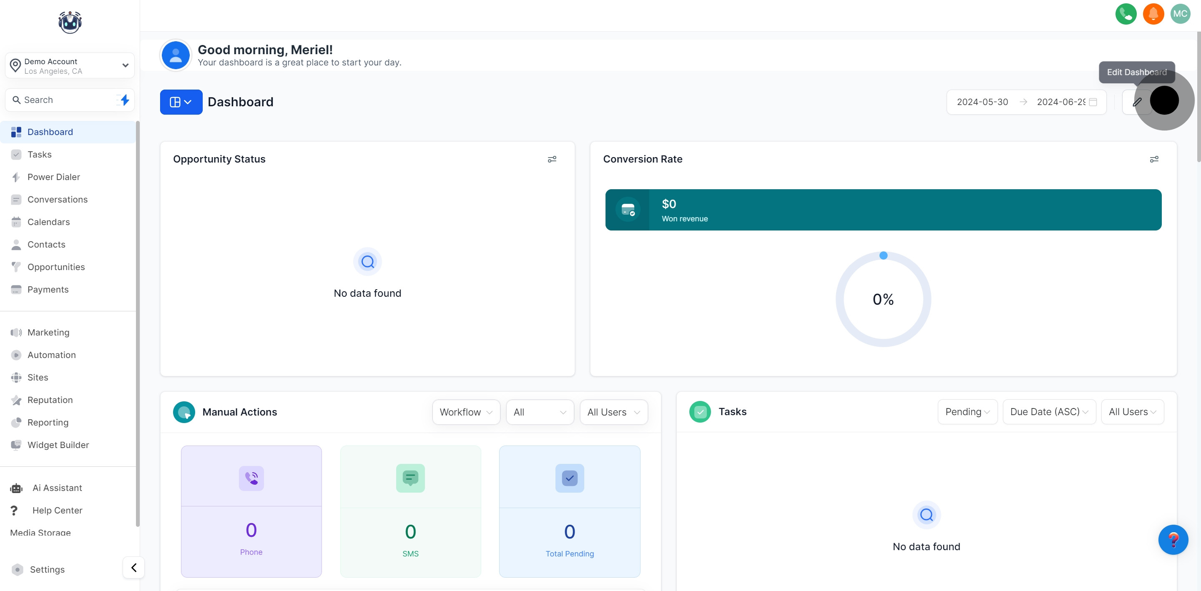Expand the Pending tasks filter dropdown
This screenshot has height=591, width=1201.
tap(967, 411)
